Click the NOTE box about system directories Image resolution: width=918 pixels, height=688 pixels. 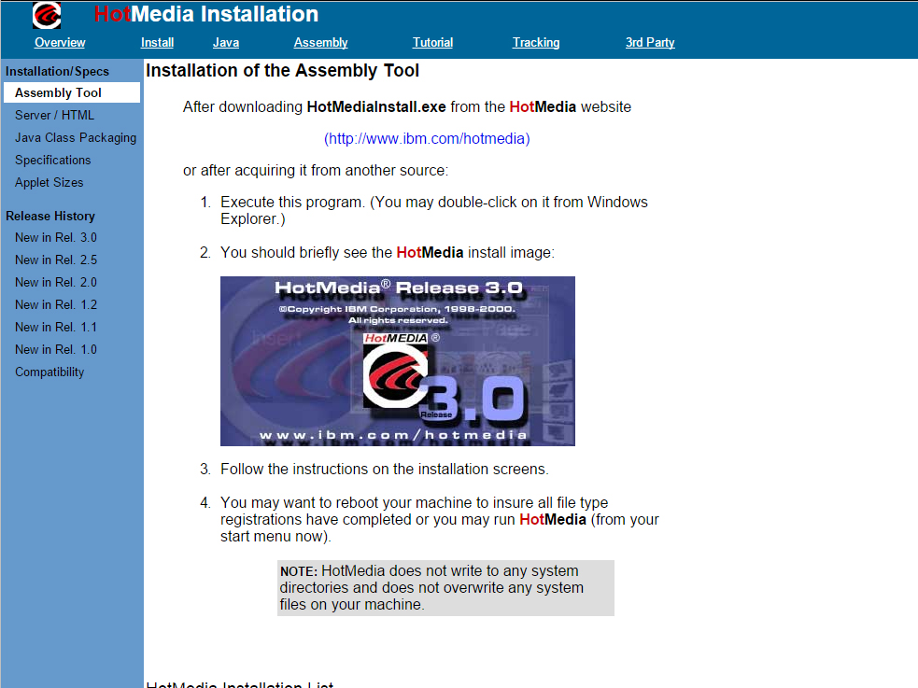(x=445, y=588)
